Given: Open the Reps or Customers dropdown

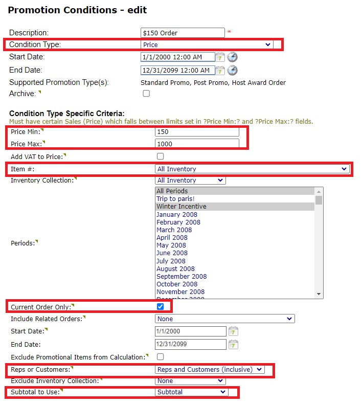Looking at the screenshot, I should point(210,369).
